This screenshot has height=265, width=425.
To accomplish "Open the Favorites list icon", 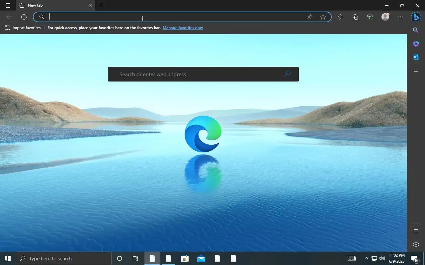I will (x=341, y=17).
